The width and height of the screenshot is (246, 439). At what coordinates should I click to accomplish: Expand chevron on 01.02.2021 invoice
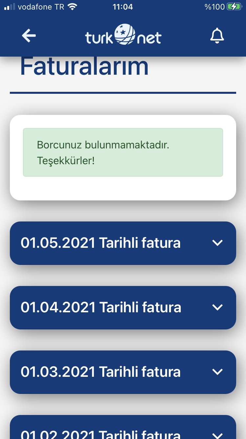pos(217,435)
